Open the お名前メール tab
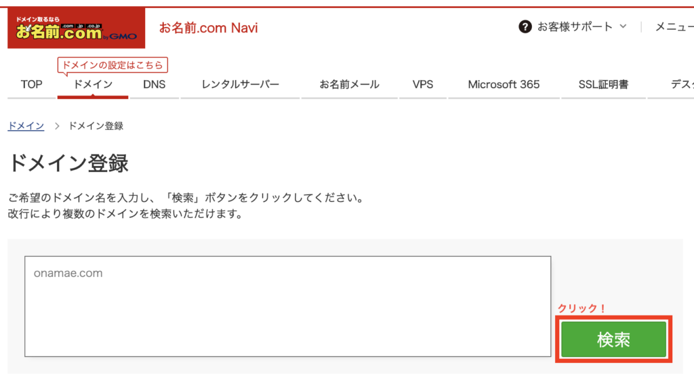This screenshot has height=384, width=694. 349,85
